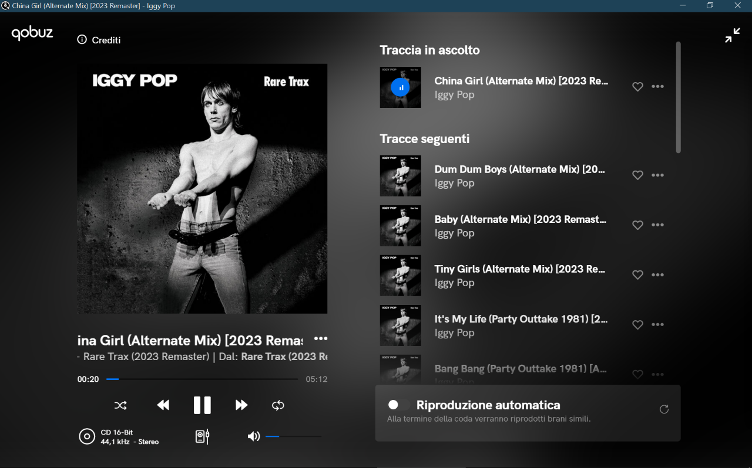This screenshot has width=752, height=468.
Task: Favorite the Dum Dum Boys track
Action: 637,175
